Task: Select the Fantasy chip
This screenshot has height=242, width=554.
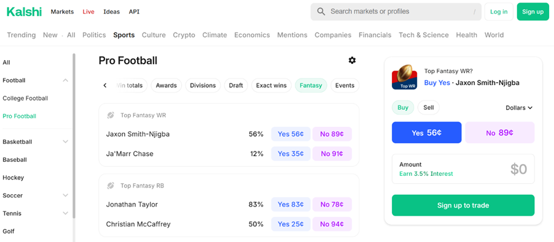Action: [x=311, y=85]
